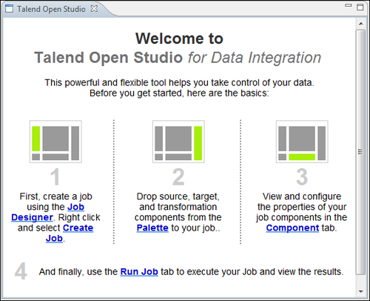
Task: Click the step 1 layout thumbnail
Action: click(55, 142)
